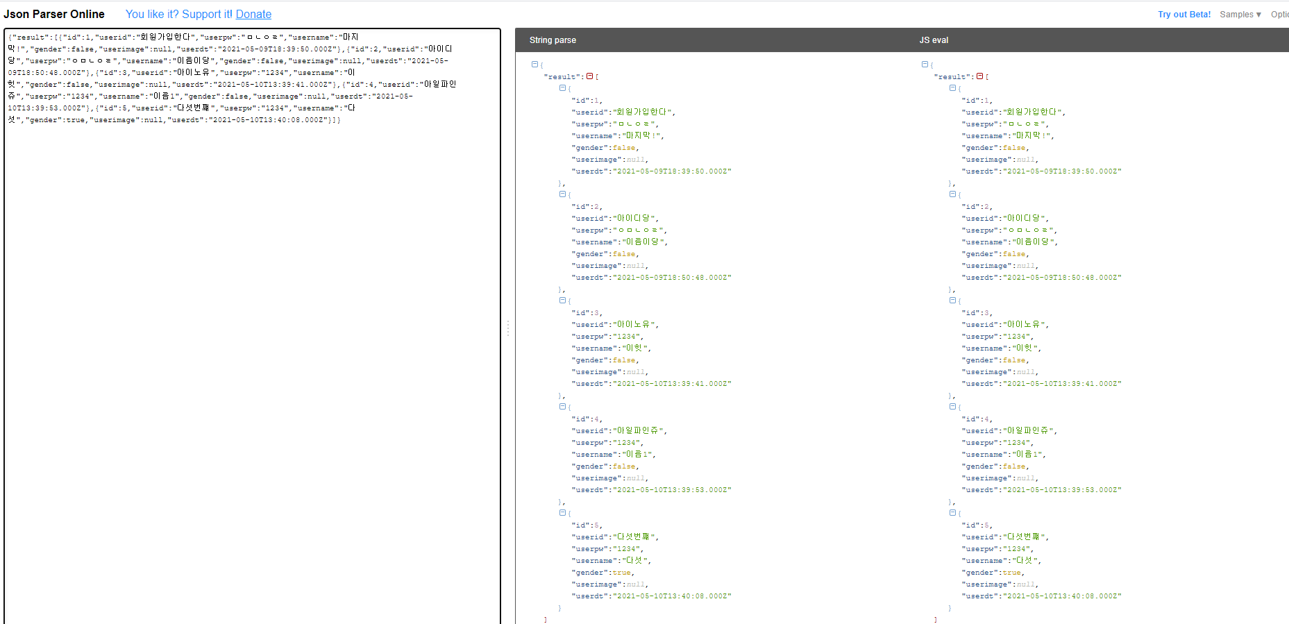Click userid value 아일파인쥬 in JS eval
This screenshot has height=624, width=1289.
coord(1028,430)
